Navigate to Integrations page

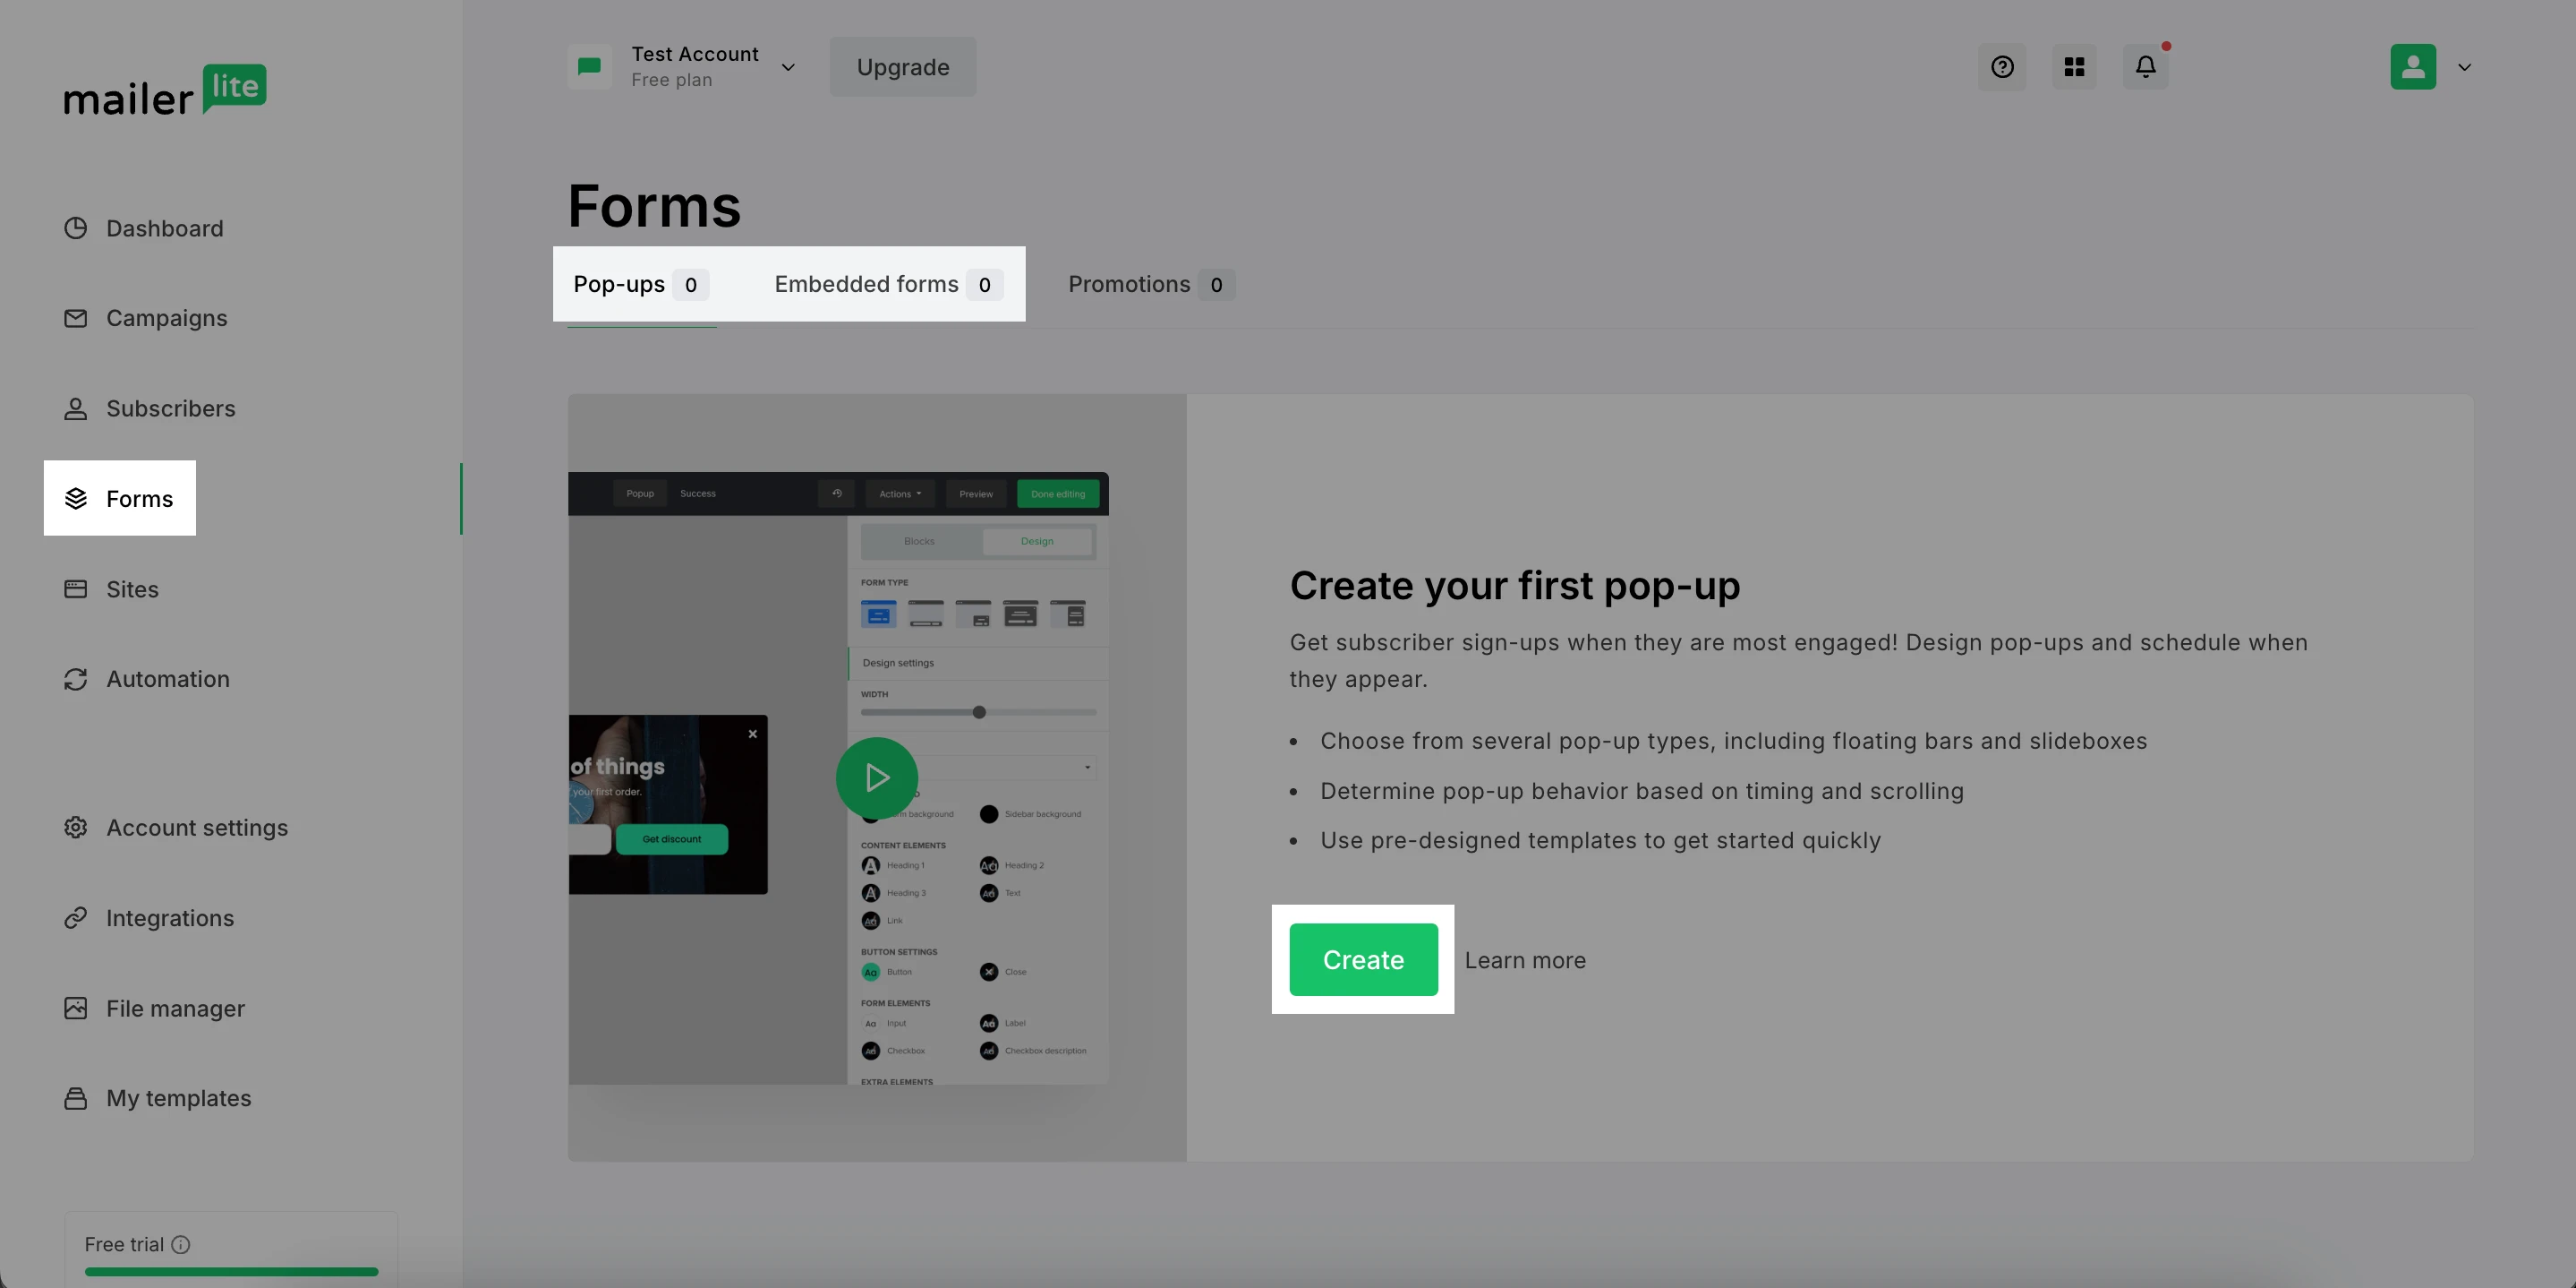click(170, 918)
